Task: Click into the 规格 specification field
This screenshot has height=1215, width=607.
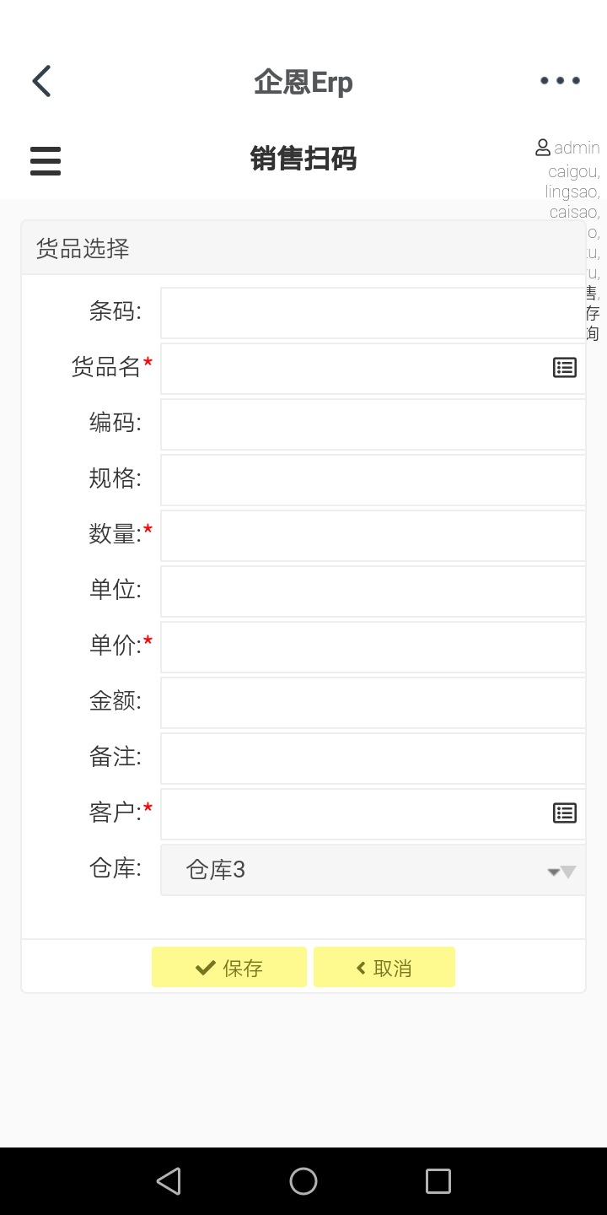Action: 371,480
